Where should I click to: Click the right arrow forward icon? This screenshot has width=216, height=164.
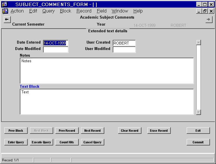point(209,19)
